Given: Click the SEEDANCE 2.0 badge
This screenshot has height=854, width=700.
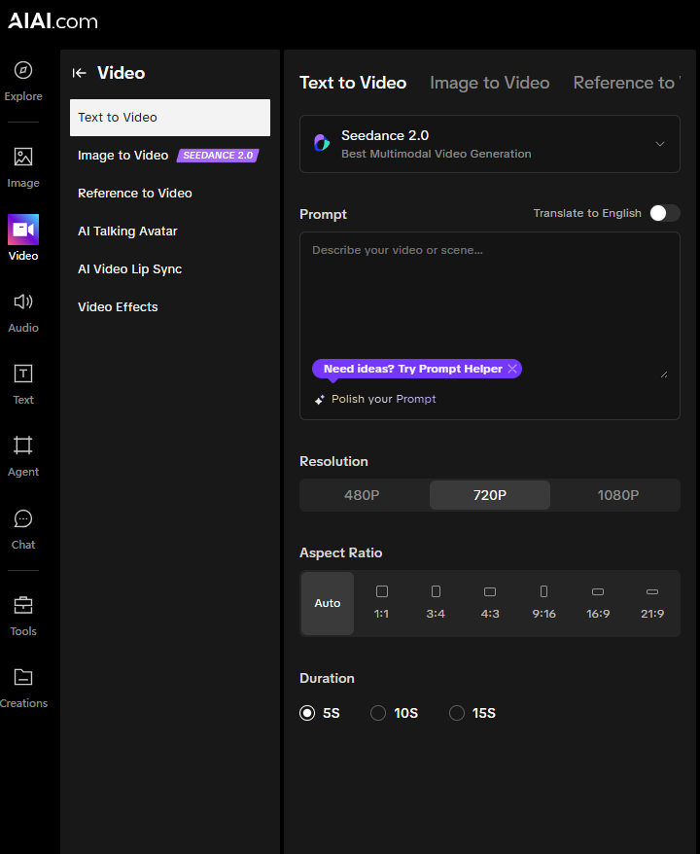Looking at the screenshot, I should (218, 156).
